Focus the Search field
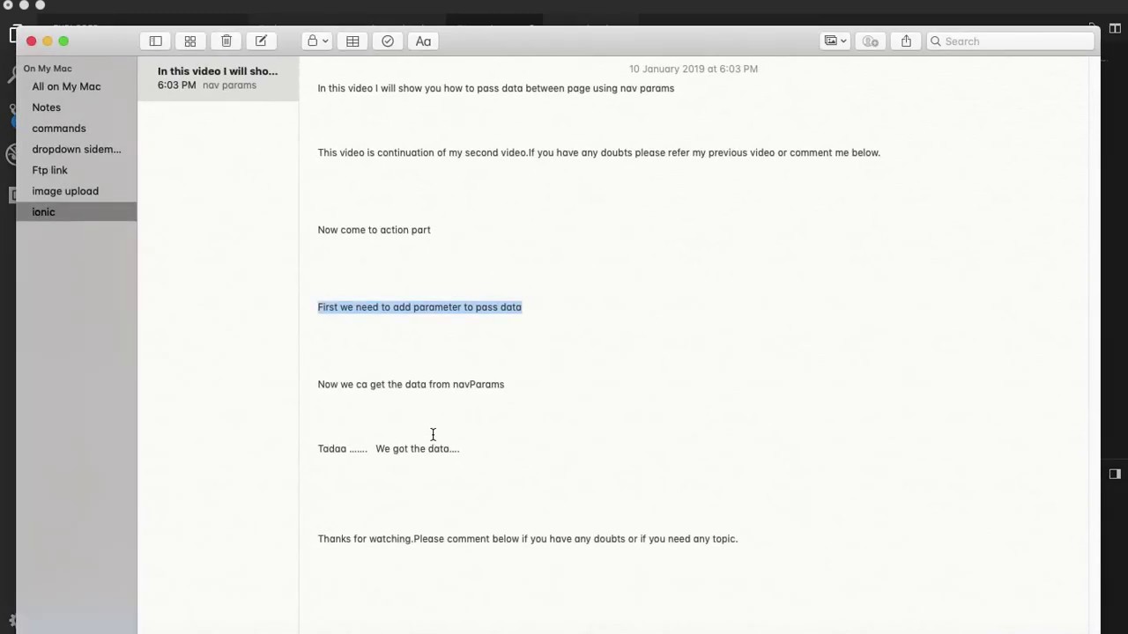 pyautogui.click(x=1010, y=41)
